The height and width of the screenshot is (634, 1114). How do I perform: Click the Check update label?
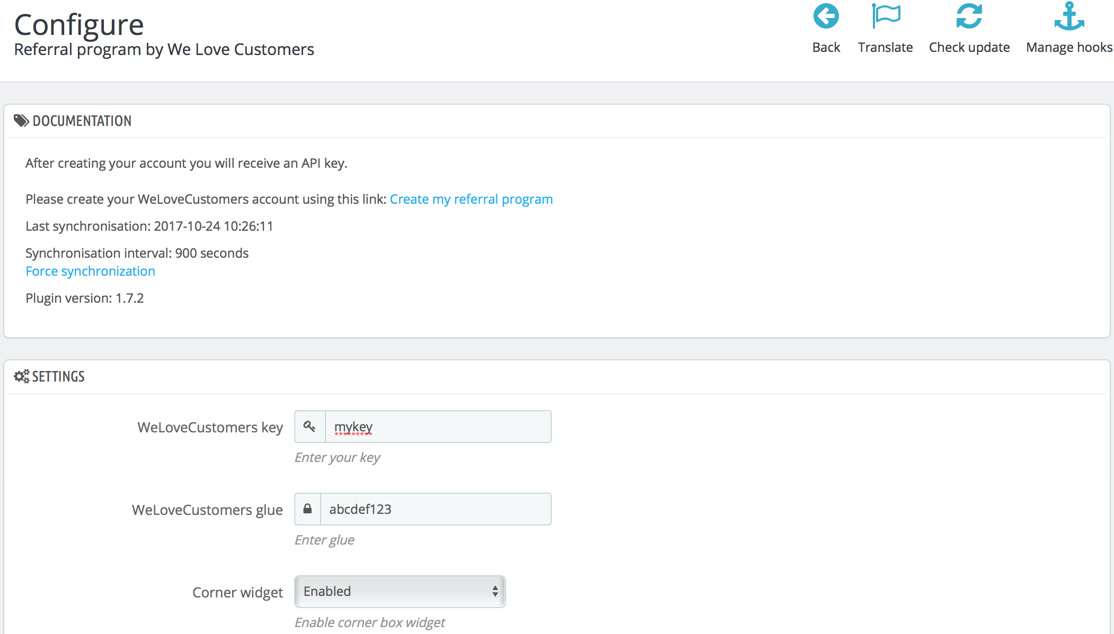(969, 47)
